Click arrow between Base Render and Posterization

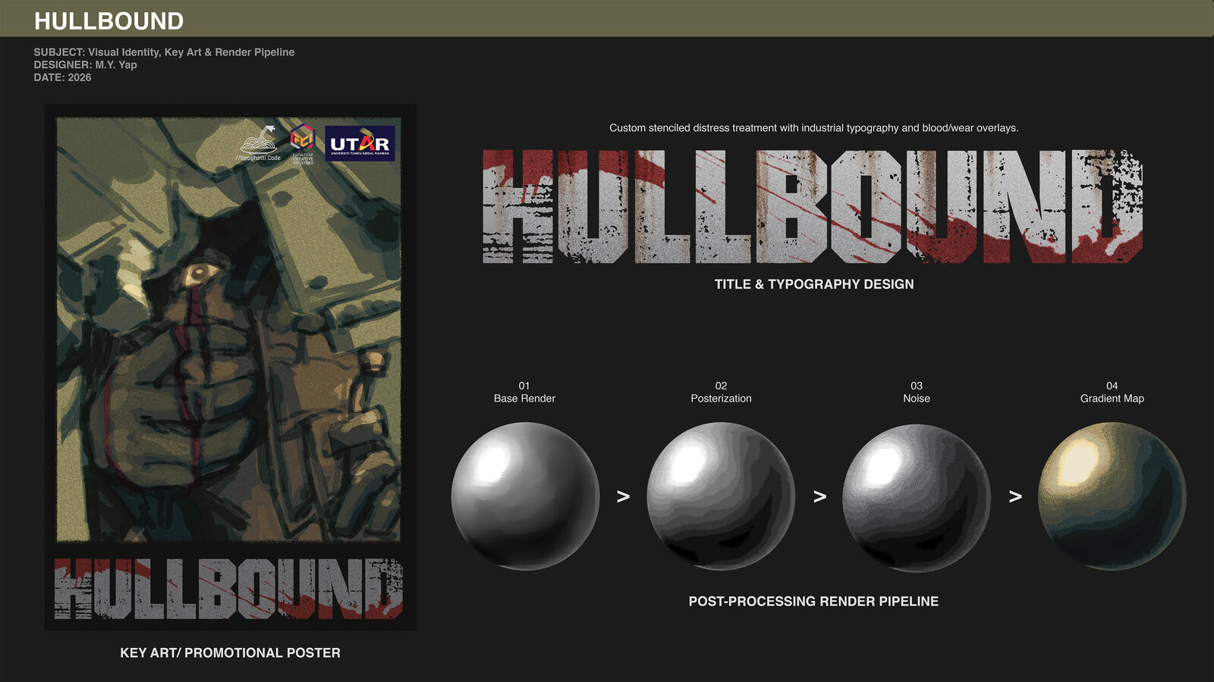[x=623, y=496]
